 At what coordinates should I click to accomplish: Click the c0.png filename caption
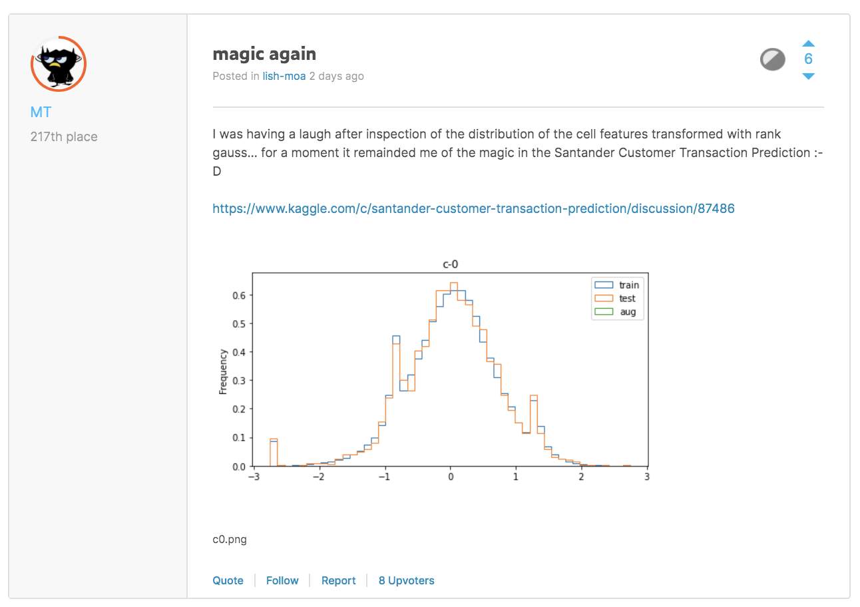click(230, 539)
